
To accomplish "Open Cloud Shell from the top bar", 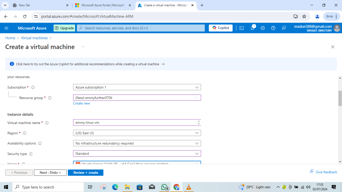I will point(242,28).
